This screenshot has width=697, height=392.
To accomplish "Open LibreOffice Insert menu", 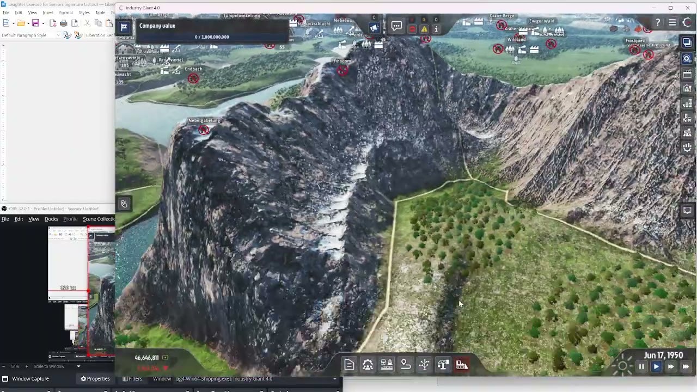I will tap(48, 13).
